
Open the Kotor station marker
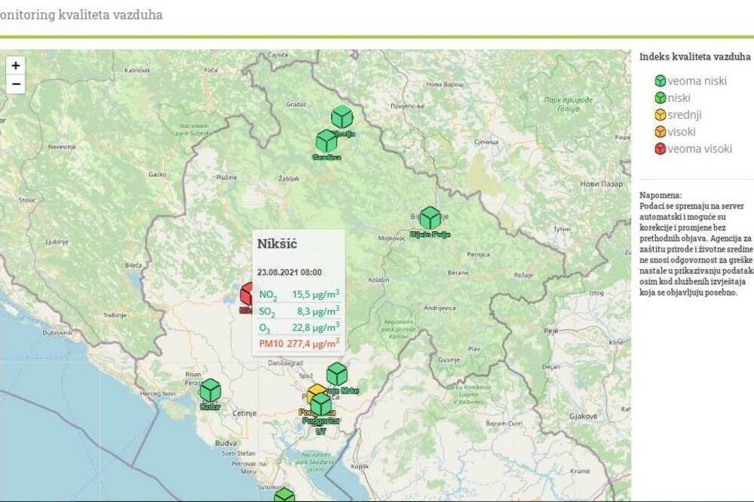(x=210, y=390)
